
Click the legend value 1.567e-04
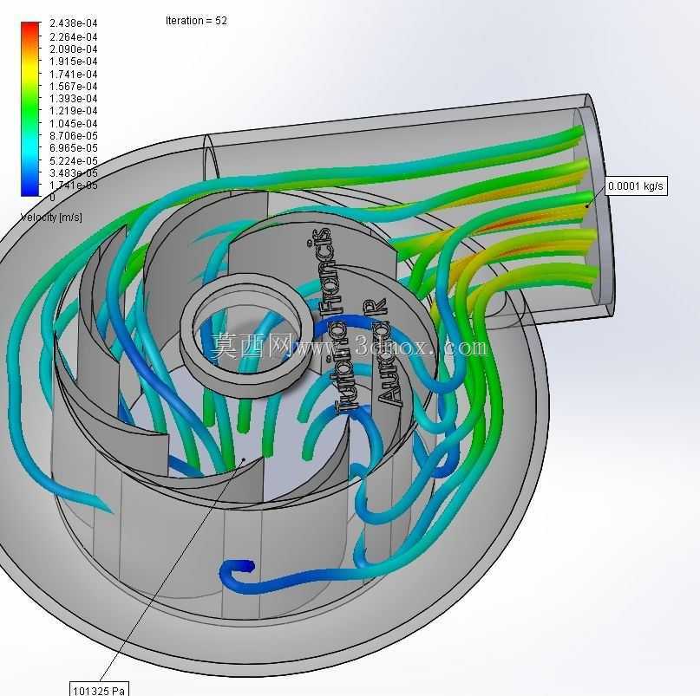click(73, 86)
